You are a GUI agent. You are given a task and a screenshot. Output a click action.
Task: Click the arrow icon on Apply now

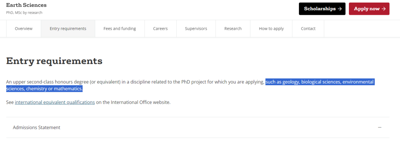pos(384,8)
